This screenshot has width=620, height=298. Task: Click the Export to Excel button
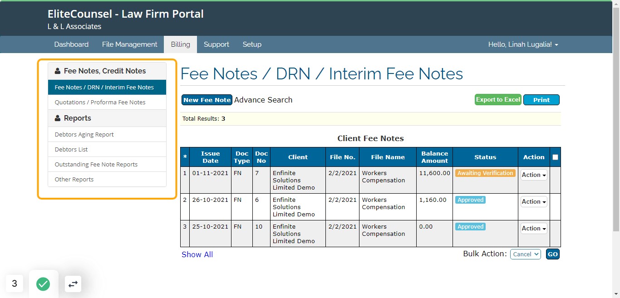pos(498,100)
